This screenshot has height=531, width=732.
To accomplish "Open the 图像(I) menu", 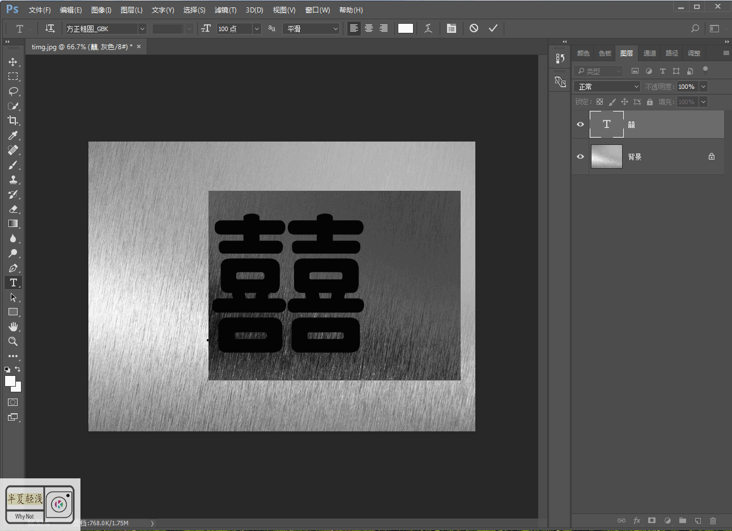I will point(101,10).
